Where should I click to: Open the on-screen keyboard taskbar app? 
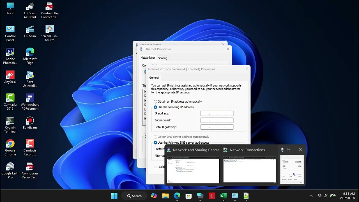tap(200, 196)
